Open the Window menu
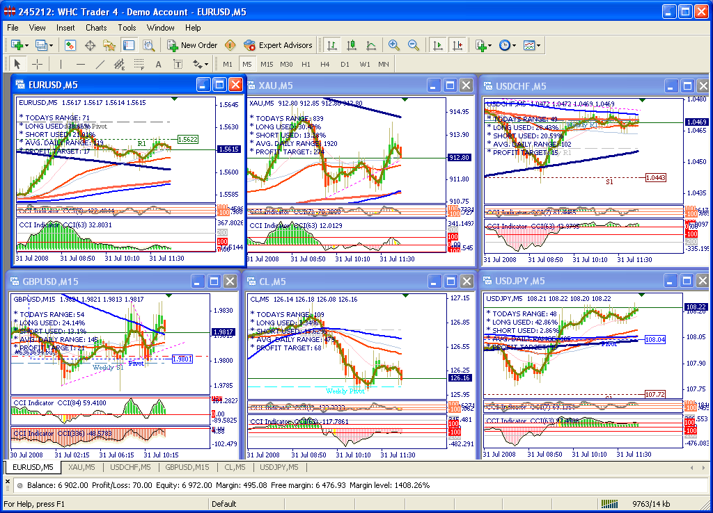This screenshot has height=513, width=713. click(161, 28)
